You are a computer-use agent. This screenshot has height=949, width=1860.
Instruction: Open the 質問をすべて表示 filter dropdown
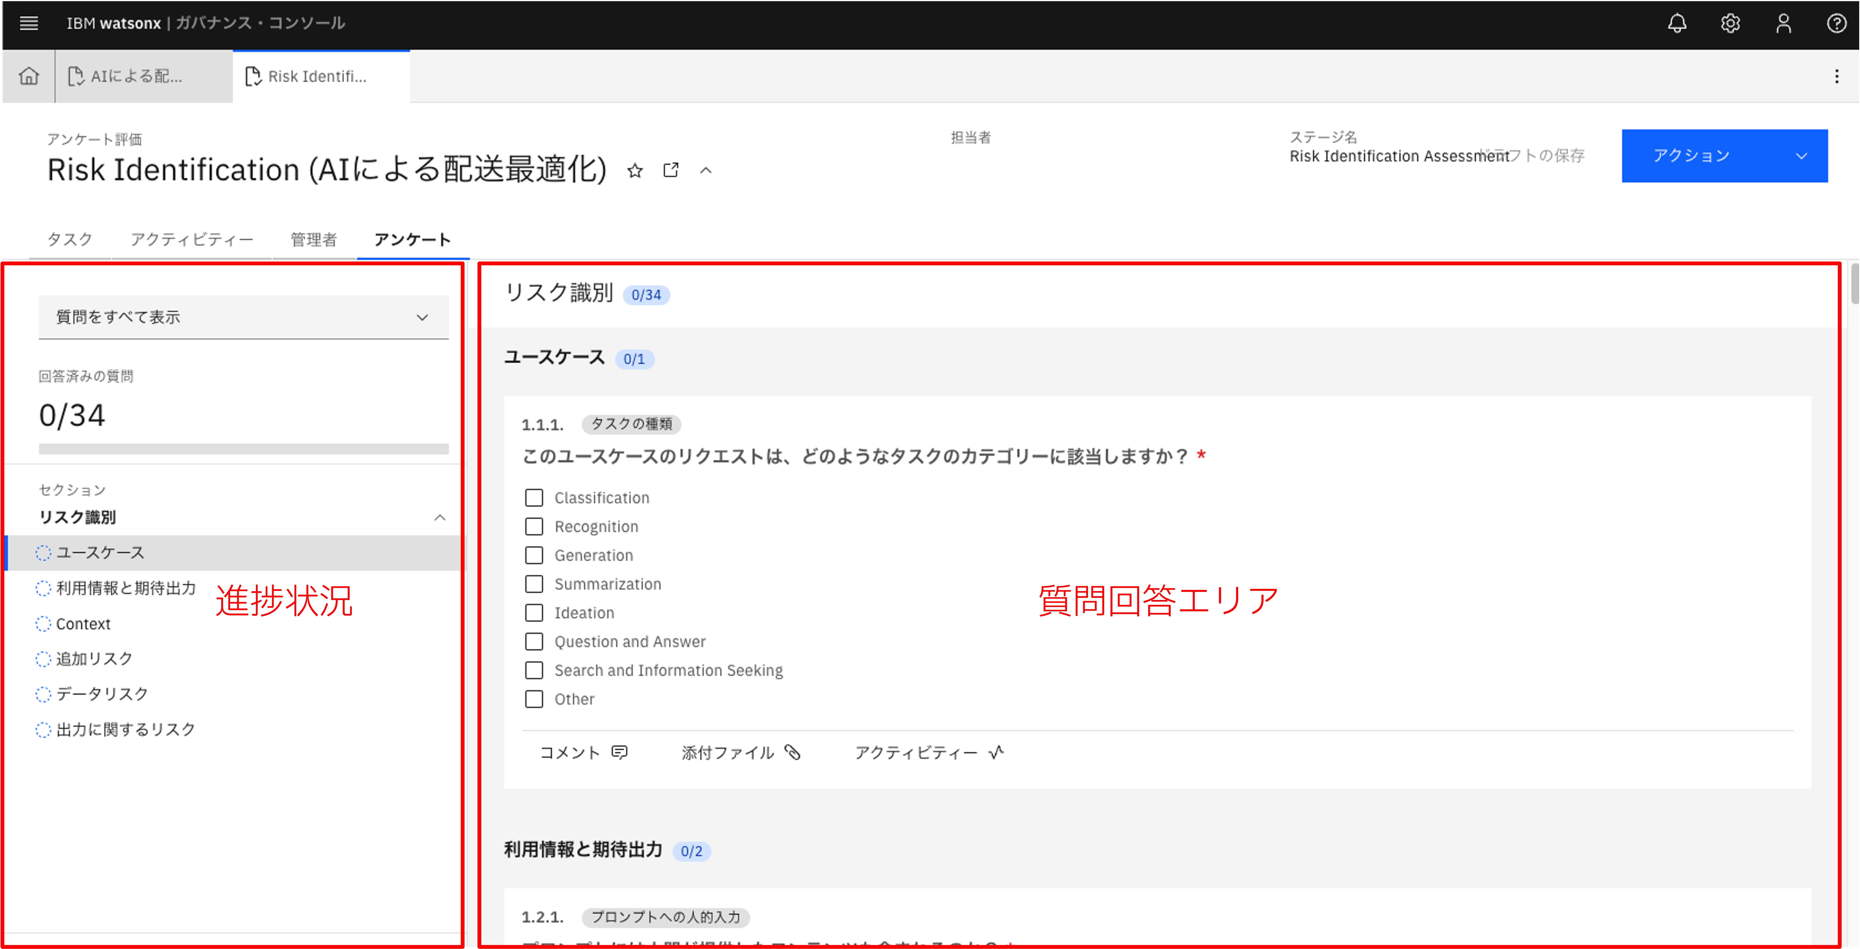tap(243, 317)
